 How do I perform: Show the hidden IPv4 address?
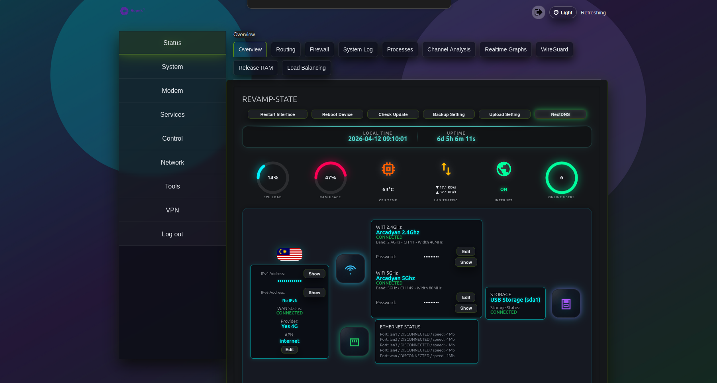[x=314, y=274]
